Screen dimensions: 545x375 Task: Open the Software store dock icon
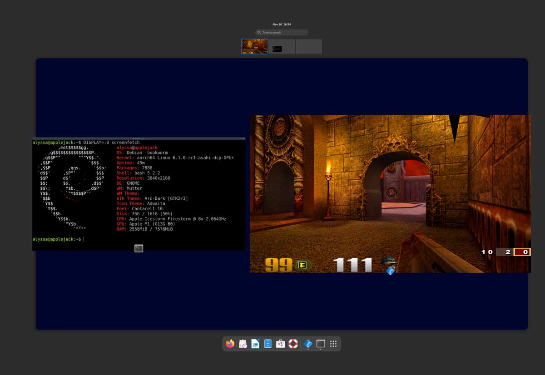click(x=281, y=344)
